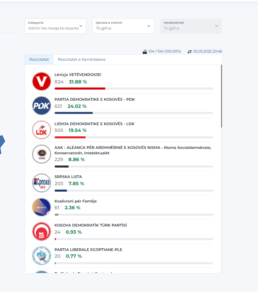
Task: Click the Srpska Lista party logo
Action: [41, 183]
